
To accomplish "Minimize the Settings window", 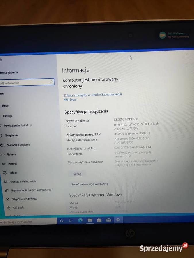I will click(x=187, y=54).
